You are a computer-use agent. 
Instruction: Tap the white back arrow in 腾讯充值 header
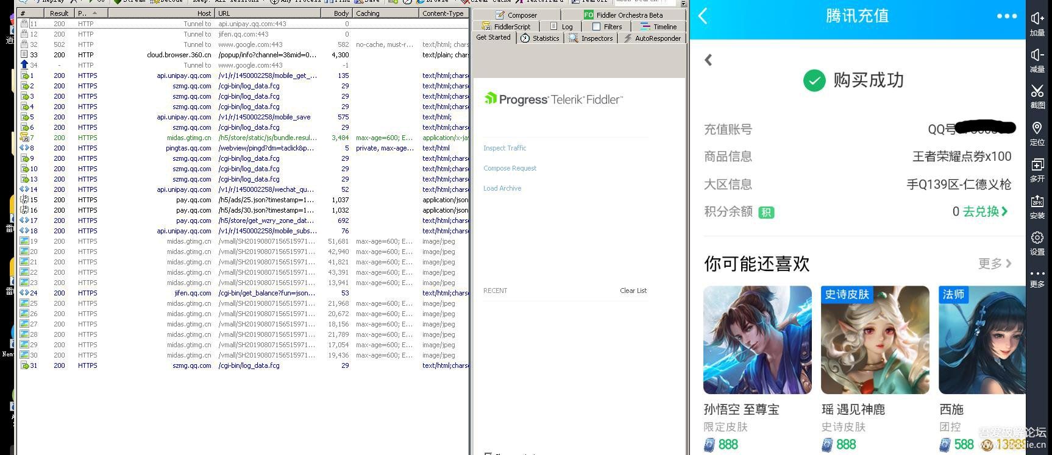(703, 16)
